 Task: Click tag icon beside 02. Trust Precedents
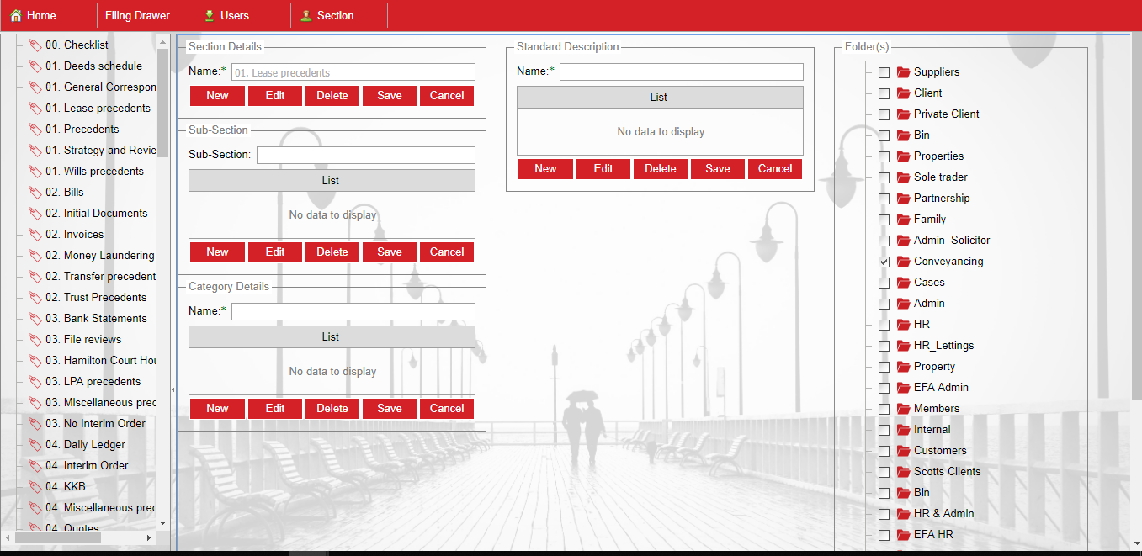pyautogui.click(x=35, y=298)
